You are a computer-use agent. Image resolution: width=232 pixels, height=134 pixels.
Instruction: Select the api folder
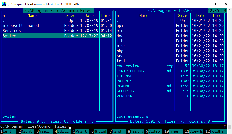tap(170, 26)
